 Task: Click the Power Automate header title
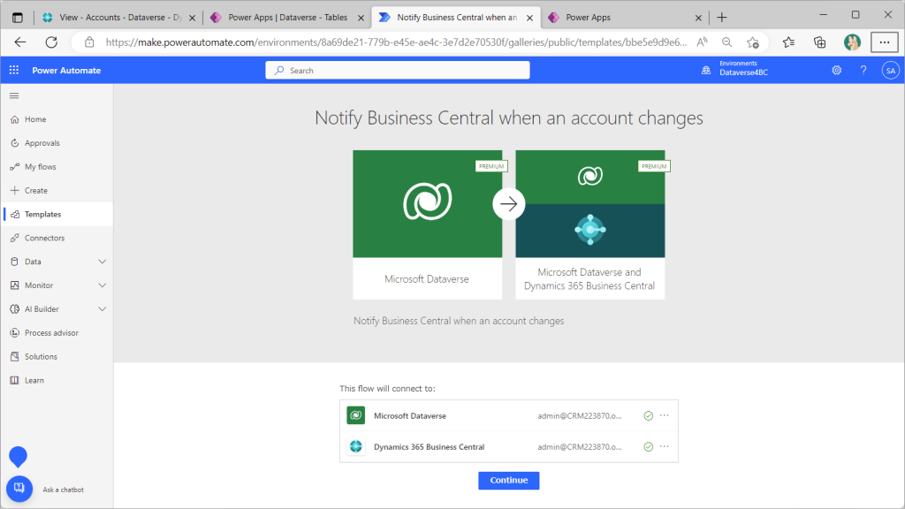(x=66, y=71)
